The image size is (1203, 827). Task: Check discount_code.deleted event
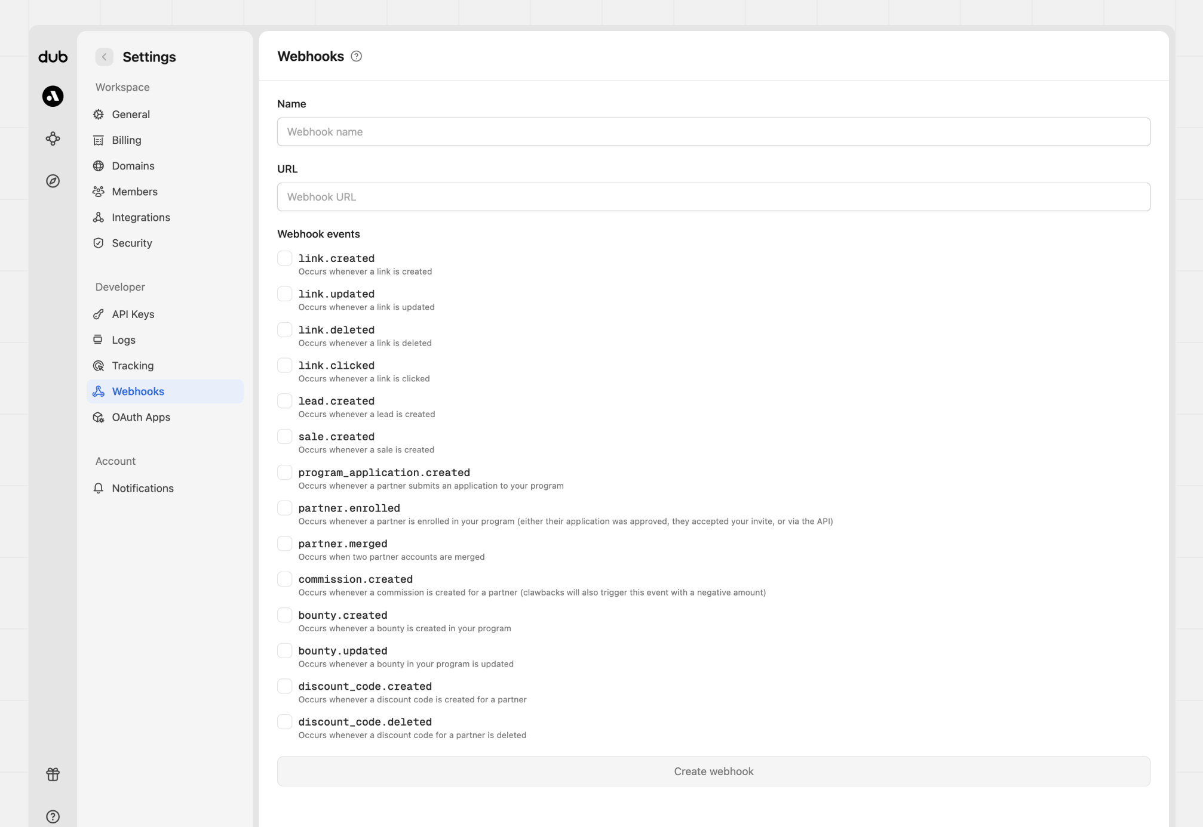point(285,721)
